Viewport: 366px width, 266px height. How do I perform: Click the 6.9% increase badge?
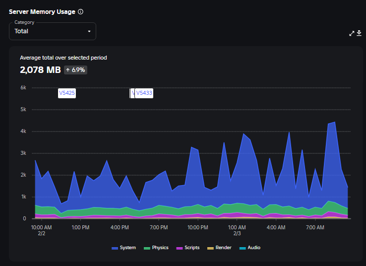[x=75, y=70]
